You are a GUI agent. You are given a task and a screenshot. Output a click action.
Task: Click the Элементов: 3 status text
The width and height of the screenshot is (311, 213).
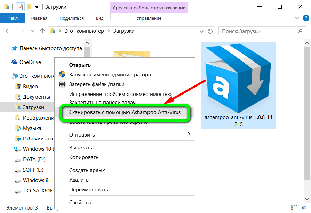tap(22, 208)
